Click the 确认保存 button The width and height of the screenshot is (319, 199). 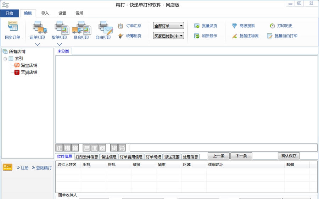click(289, 156)
